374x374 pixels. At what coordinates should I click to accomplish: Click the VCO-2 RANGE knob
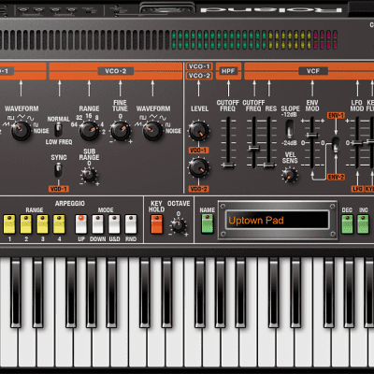click(89, 130)
